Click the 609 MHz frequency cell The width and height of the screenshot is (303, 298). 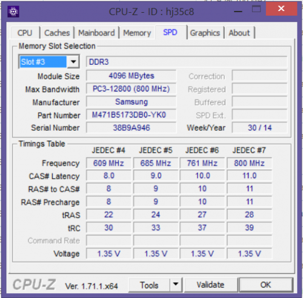click(108, 163)
